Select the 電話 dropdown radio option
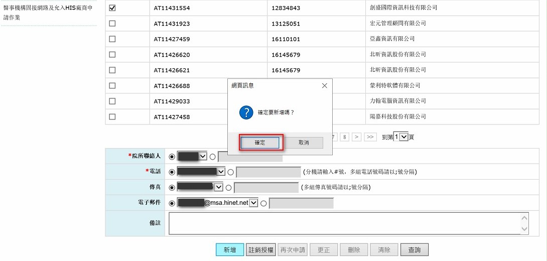The width and height of the screenshot is (547, 261). click(172, 172)
